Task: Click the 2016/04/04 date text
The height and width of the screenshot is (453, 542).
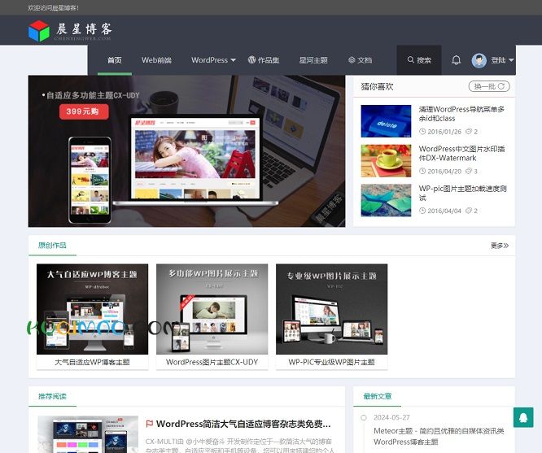Action: point(444,211)
